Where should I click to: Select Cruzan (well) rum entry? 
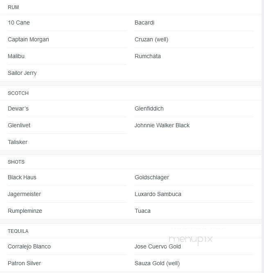pyautogui.click(x=151, y=40)
